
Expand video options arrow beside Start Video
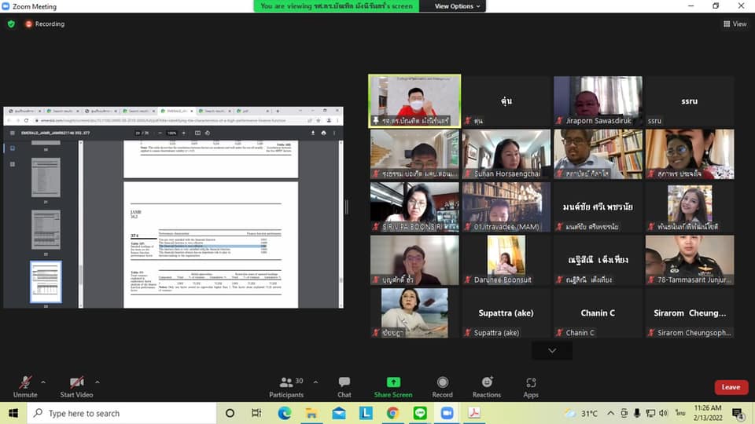(x=105, y=382)
